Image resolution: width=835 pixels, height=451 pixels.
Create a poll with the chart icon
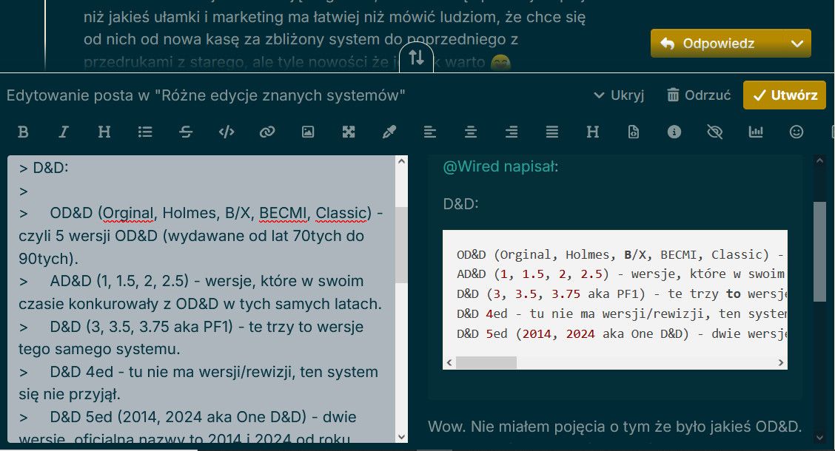[x=756, y=132]
